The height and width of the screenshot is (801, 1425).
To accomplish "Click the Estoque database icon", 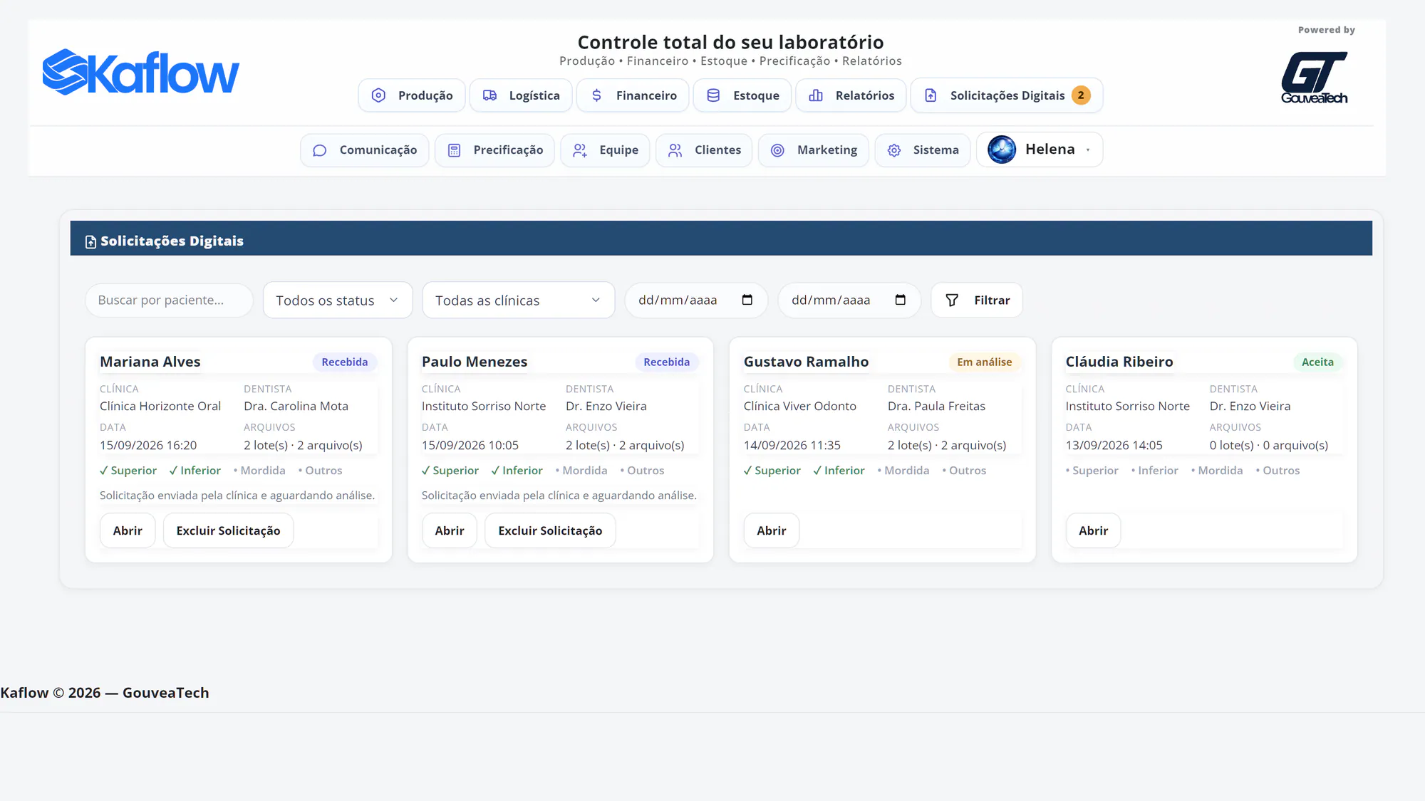I will [713, 95].
